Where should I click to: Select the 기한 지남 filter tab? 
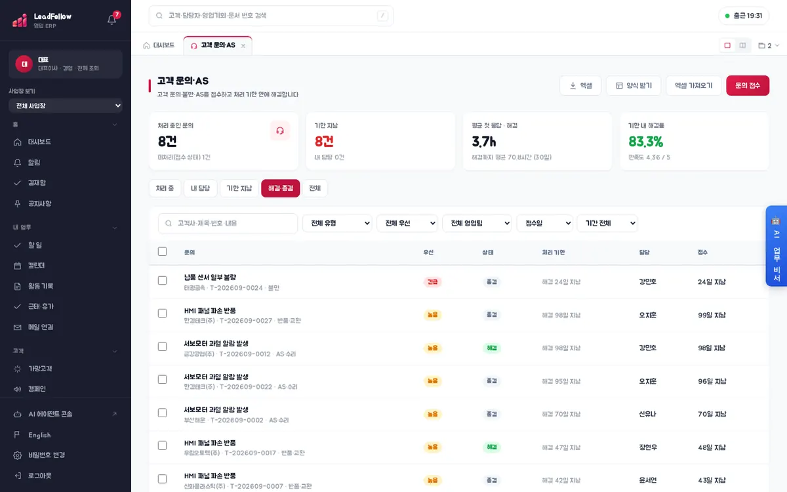click(239, 188)
